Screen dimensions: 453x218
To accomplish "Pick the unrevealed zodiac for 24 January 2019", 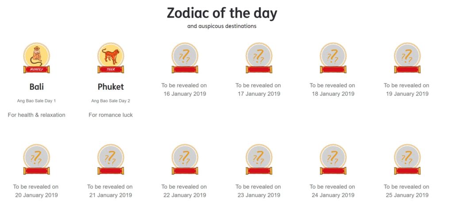I will pyautogui.click(x=333, y=159).
